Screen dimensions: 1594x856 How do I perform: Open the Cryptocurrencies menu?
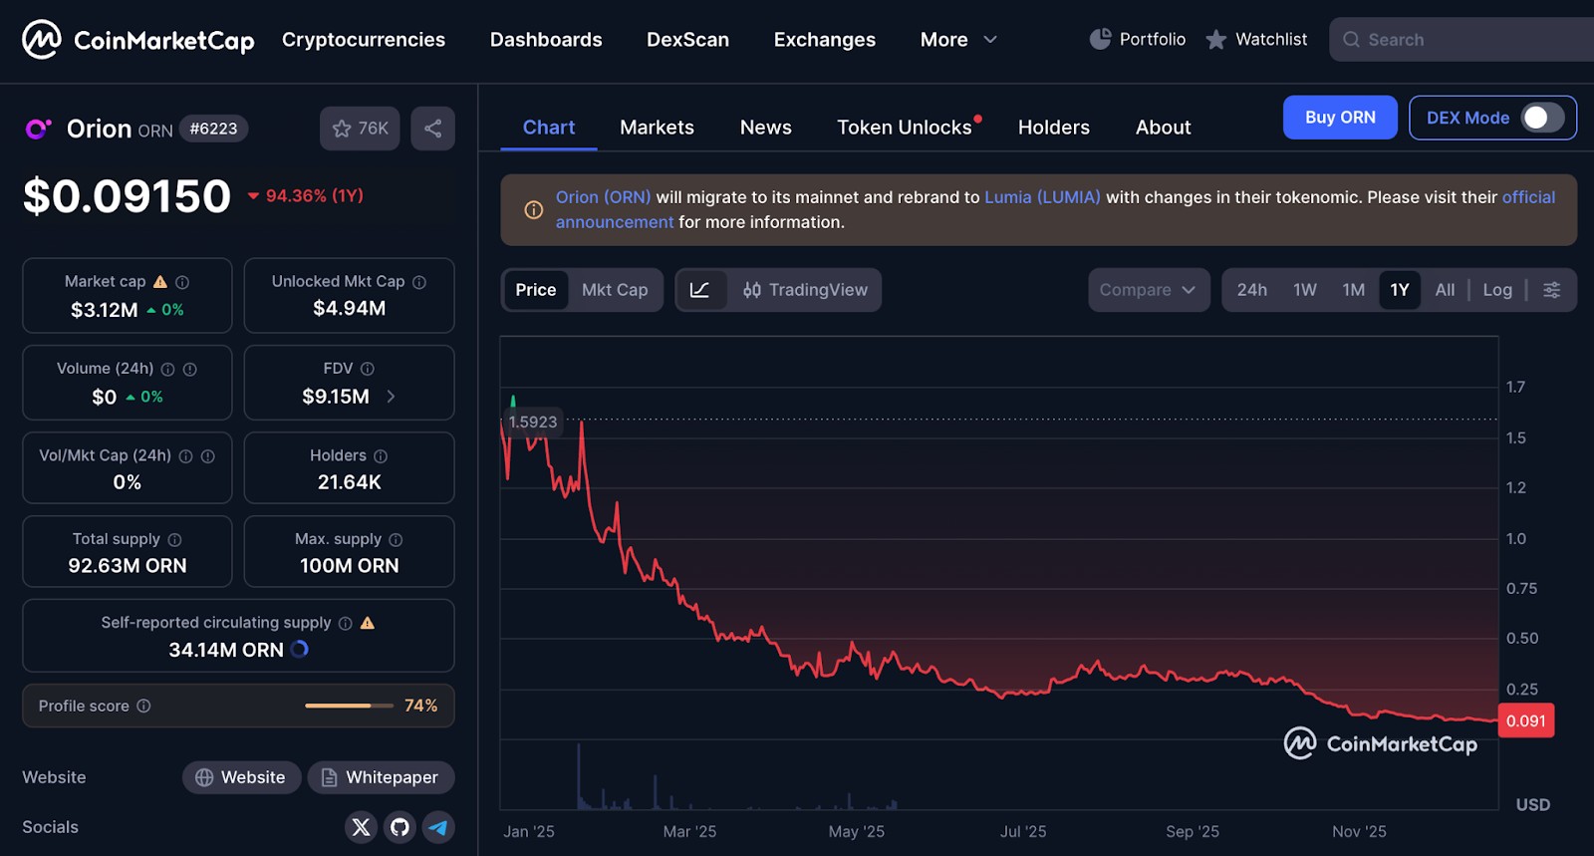pyautogui.click(x=364, y=40)
